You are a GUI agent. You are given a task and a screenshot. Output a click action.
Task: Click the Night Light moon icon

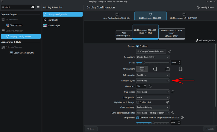(45, 20)
